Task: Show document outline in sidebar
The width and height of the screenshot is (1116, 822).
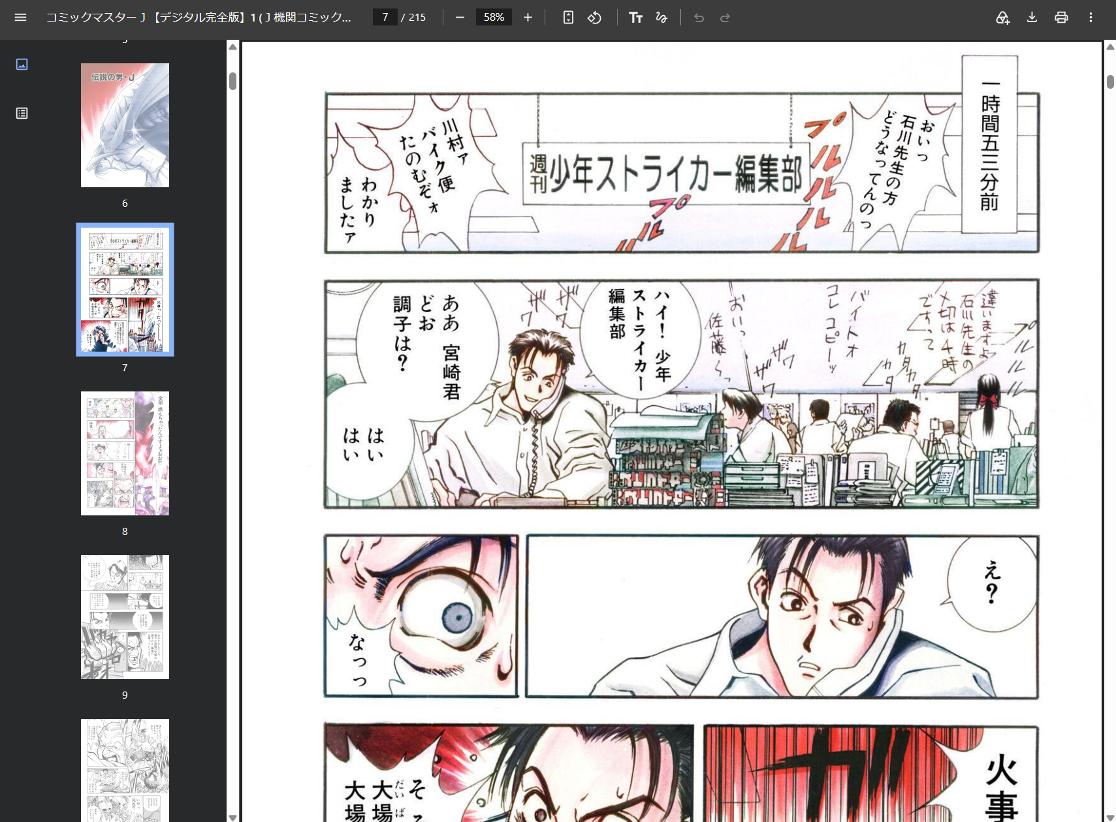Action: coord(22,113)
